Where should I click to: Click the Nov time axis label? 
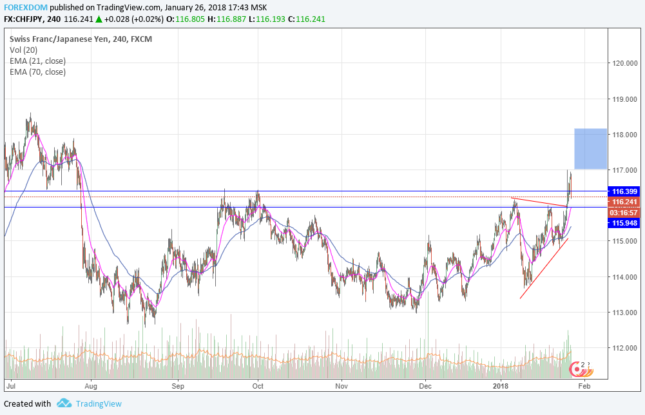[342, 386]
